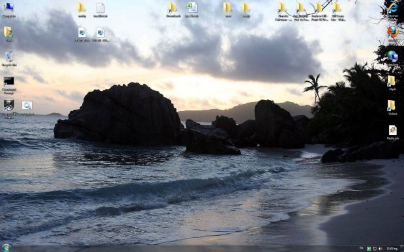Open the Internet Explorer shortcut
This screenshot has width=404, height=252.
393,8
